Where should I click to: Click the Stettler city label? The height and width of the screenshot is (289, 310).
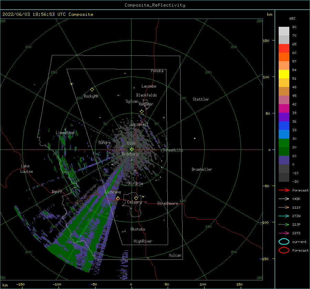201,99
